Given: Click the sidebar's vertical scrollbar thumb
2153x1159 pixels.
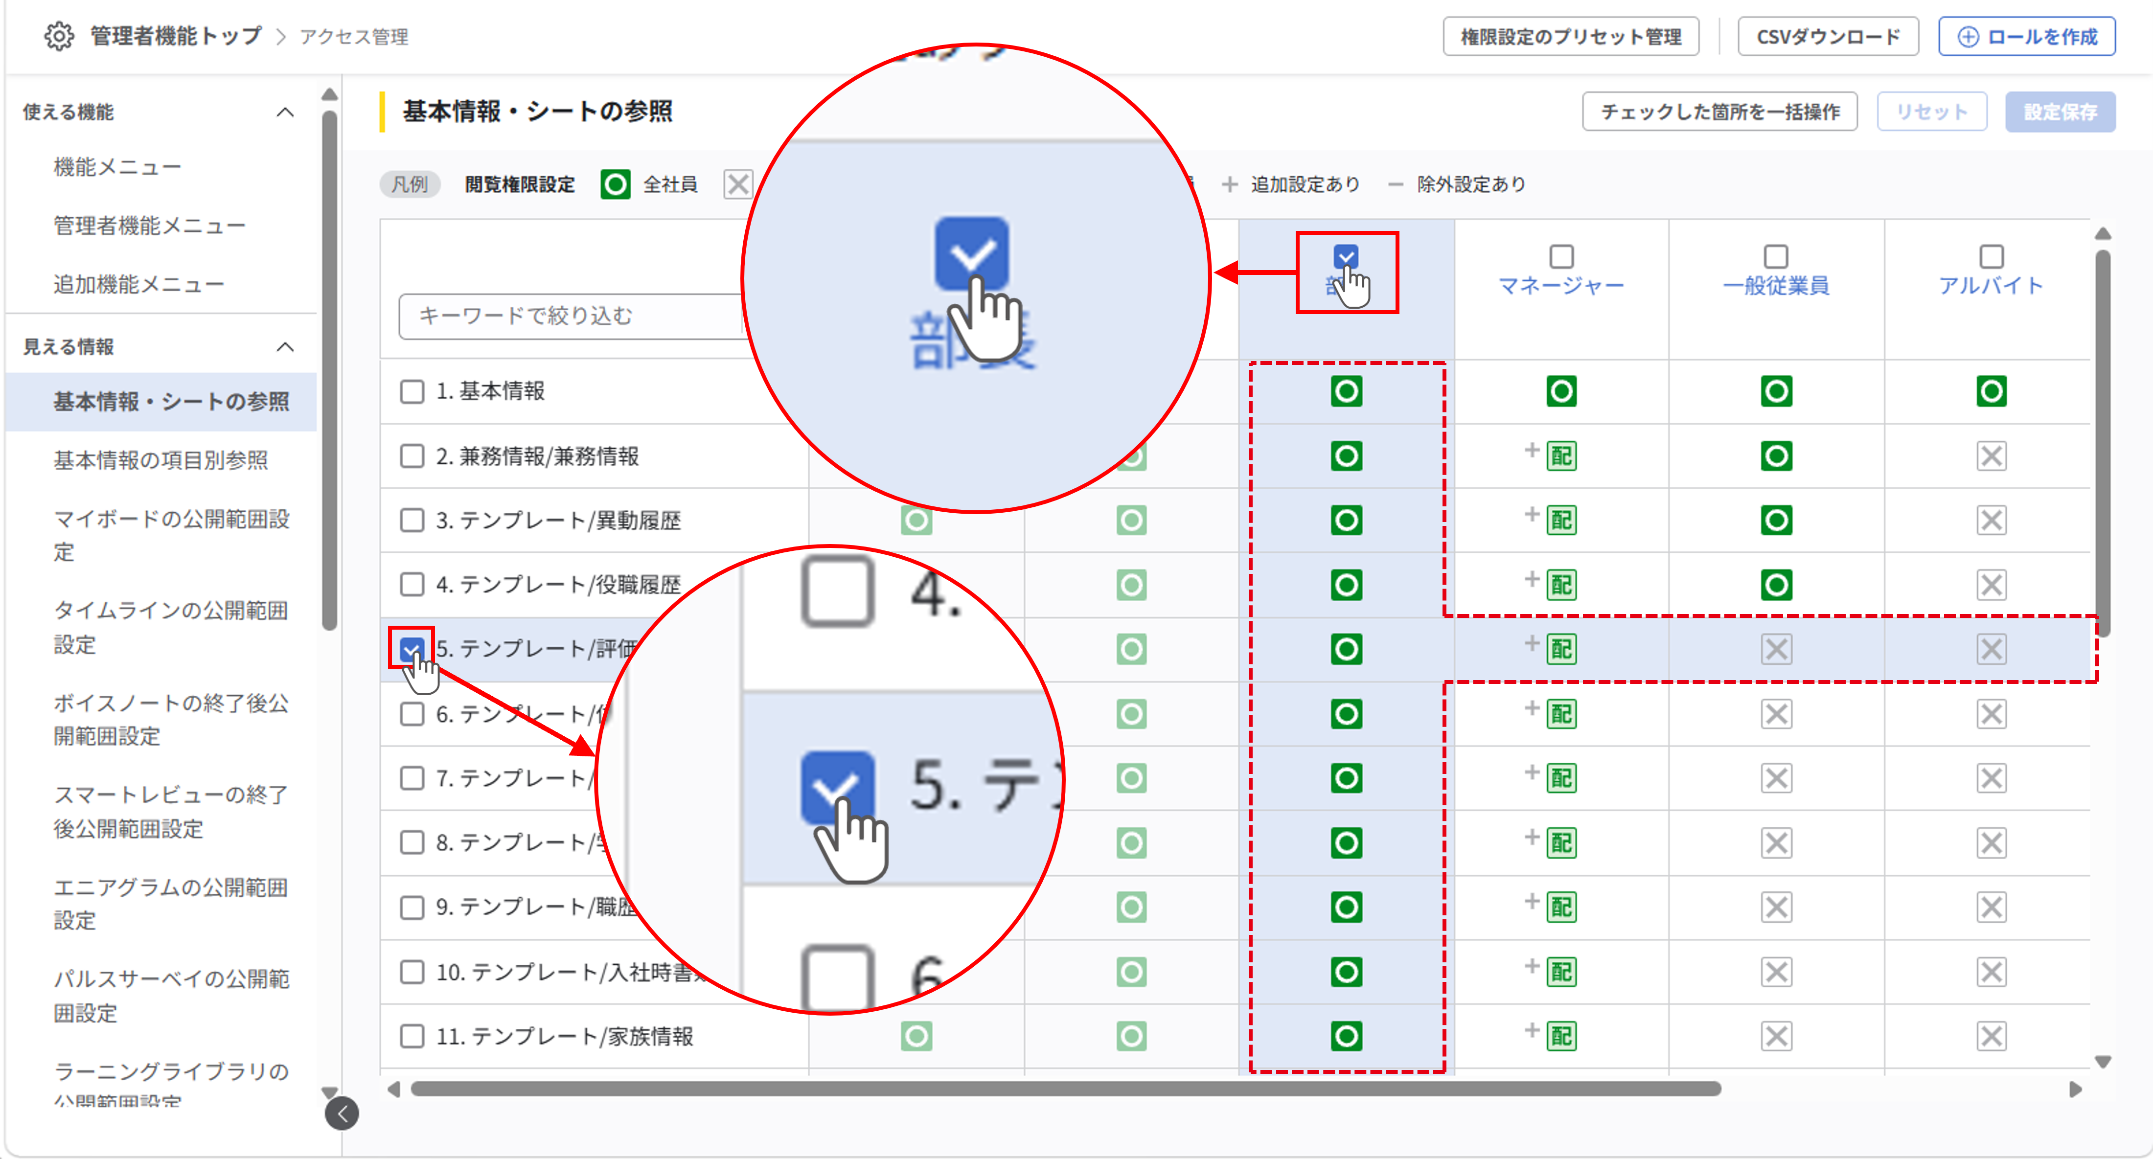Looking at the screenshot, I should [330, 370].
